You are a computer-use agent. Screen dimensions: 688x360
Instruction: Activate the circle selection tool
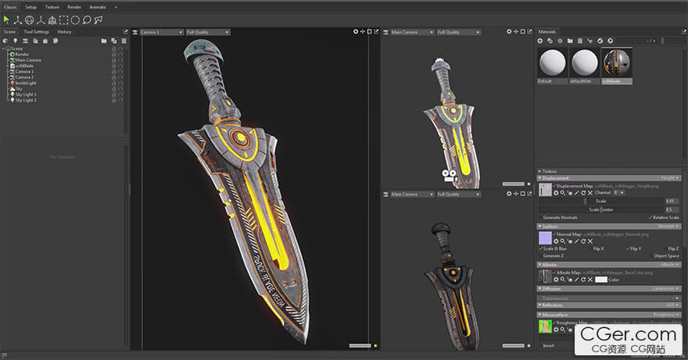[75, 20]
